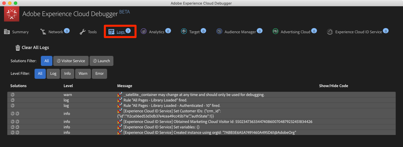This screenshot has height=147, width=403.
Task: Open the Tools tab
Action: 88,32
